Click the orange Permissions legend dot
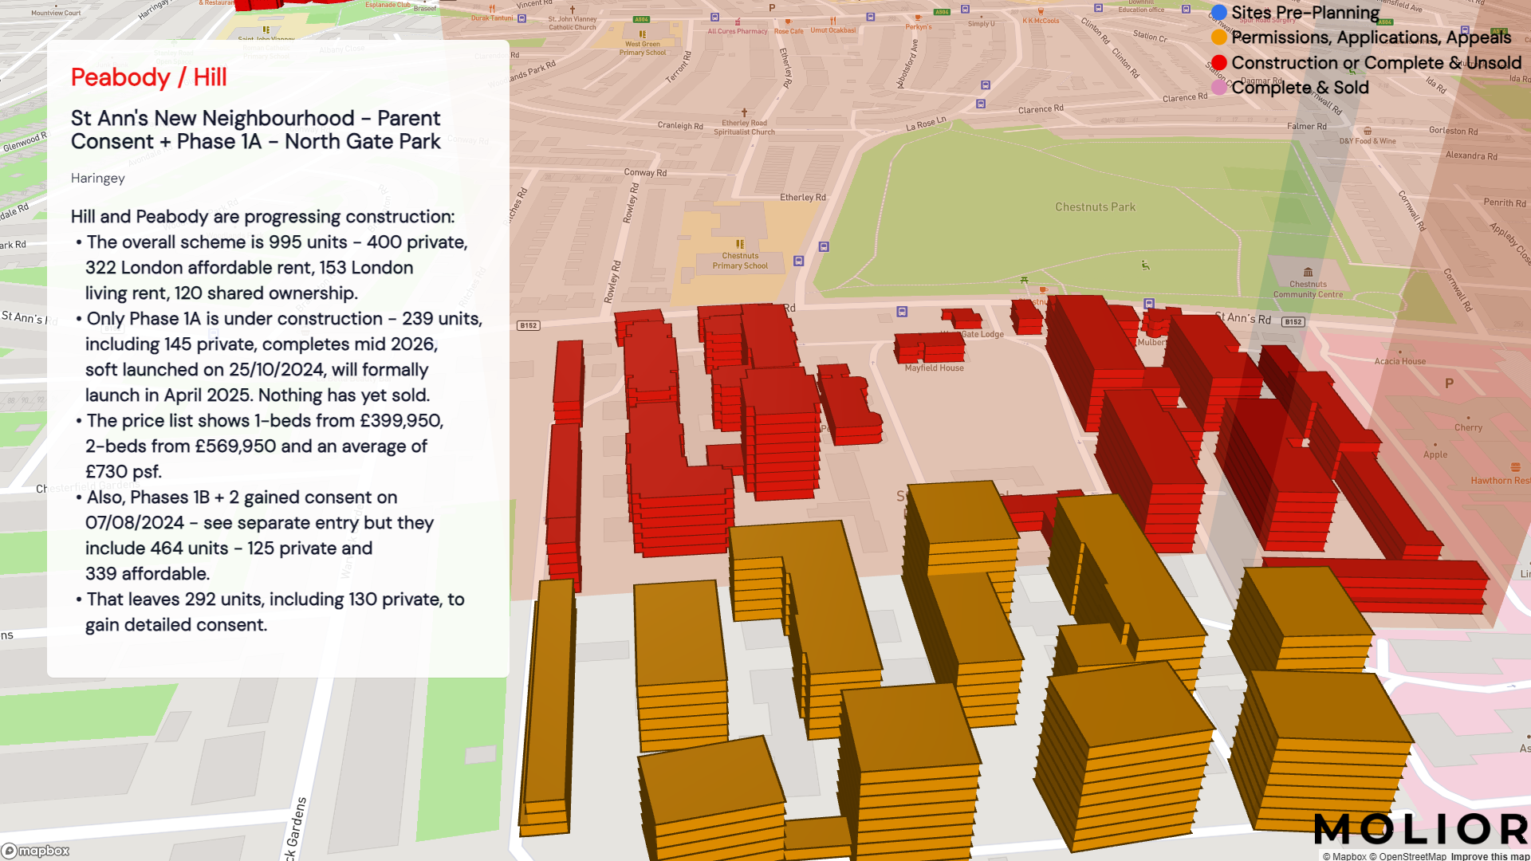1531x861 pixels. [x=1218, y=37]
